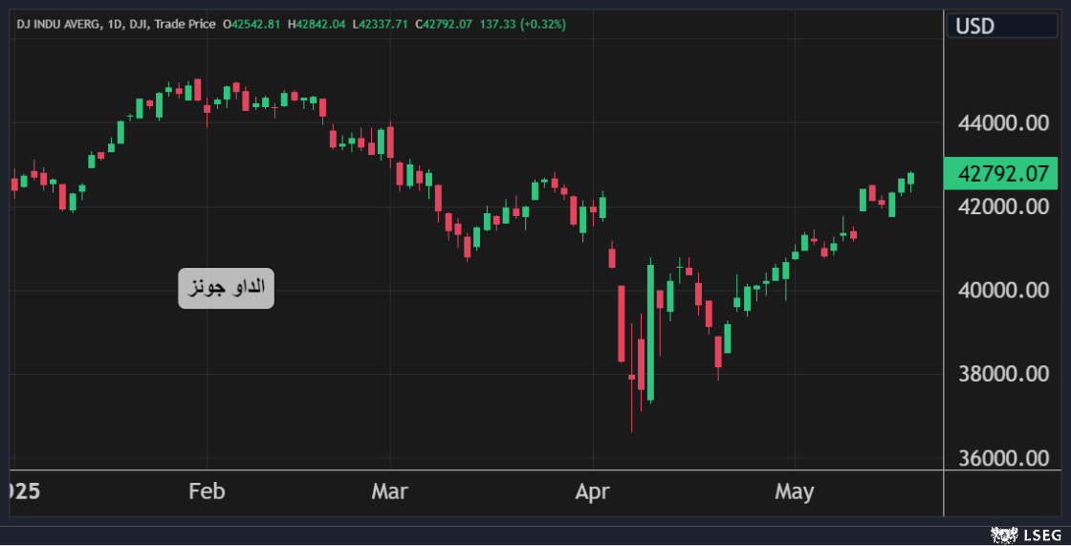Click the open value O42542.81
1071x546 pixels.
coord(251,24)
